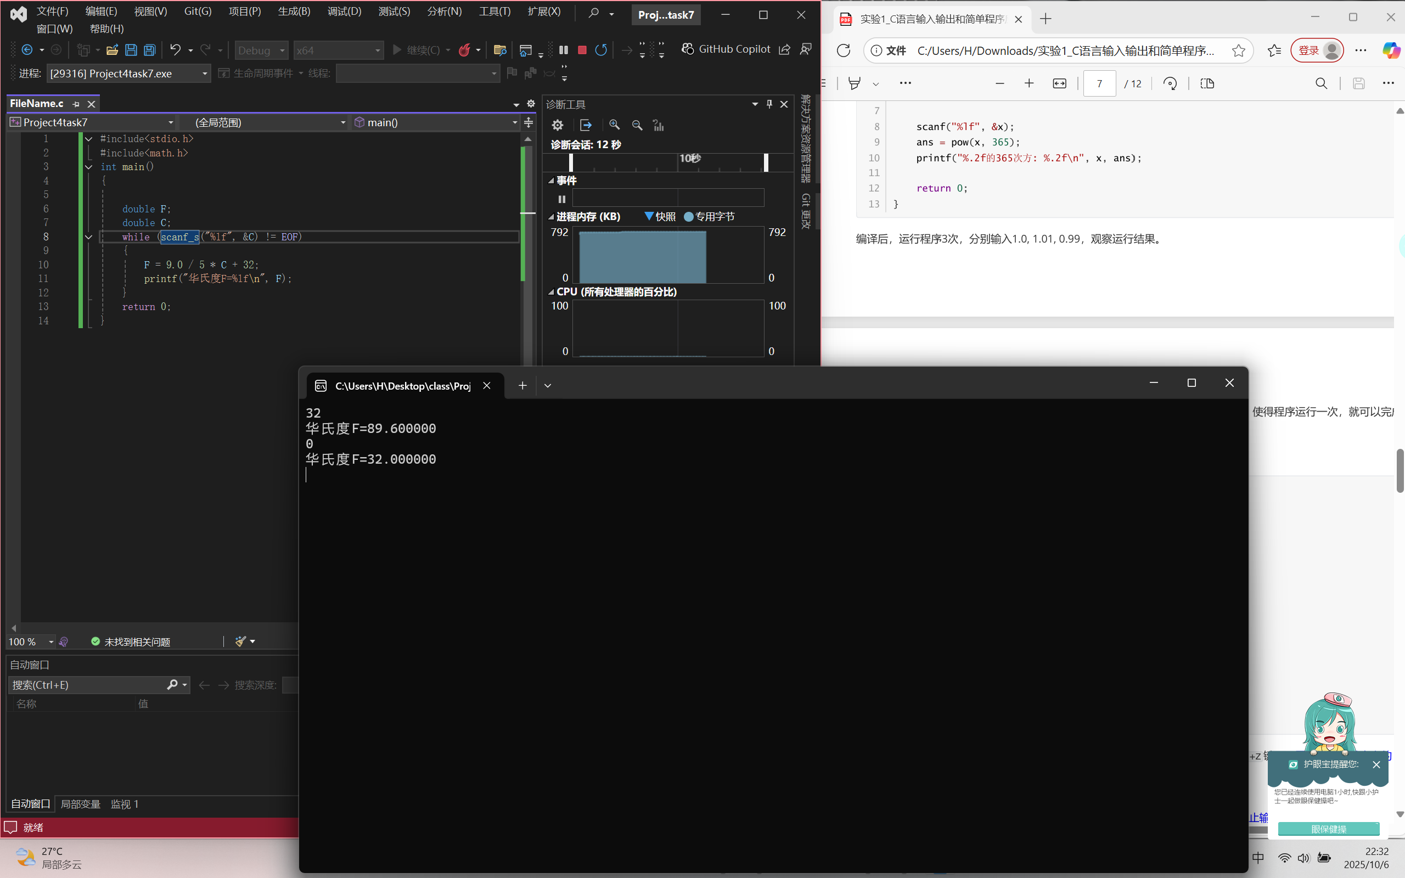Click the GitHub Copilot button

click(x=726, y=49)
